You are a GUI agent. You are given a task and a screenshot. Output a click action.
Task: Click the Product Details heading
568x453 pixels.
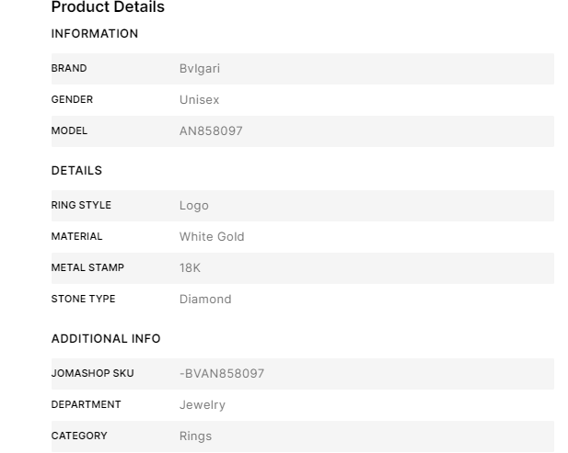click(108, 7)
